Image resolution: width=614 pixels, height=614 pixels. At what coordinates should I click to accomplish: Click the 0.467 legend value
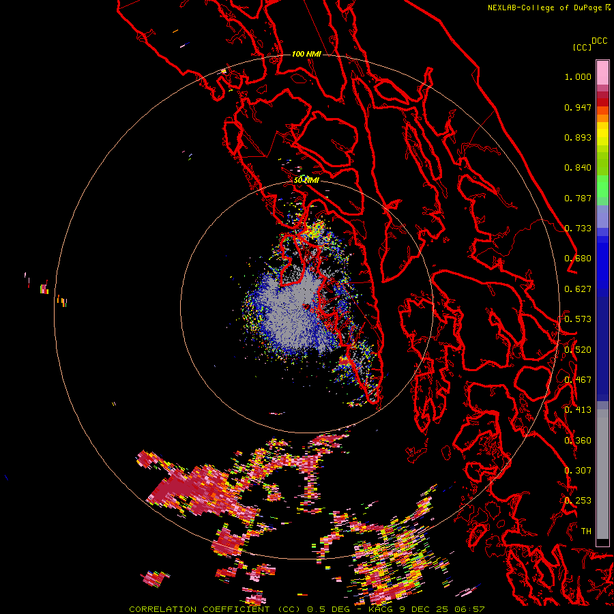coord(578,380)
